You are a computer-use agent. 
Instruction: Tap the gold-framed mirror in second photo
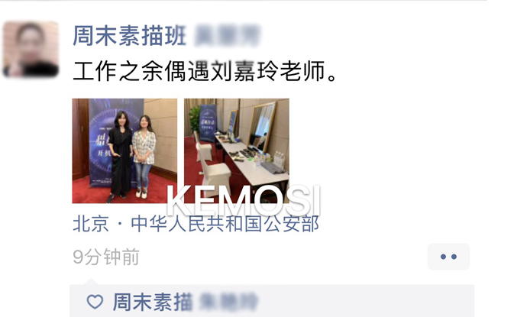click(x=261, y=127)
